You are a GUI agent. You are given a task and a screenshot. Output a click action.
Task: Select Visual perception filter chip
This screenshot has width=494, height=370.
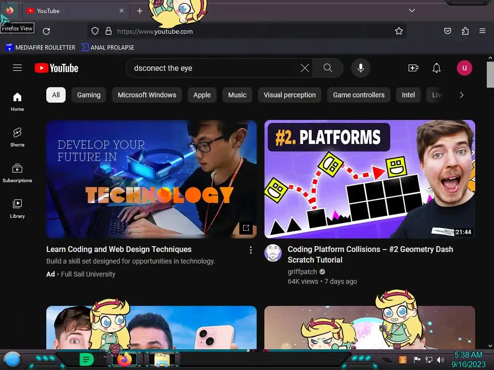[289, 95]
